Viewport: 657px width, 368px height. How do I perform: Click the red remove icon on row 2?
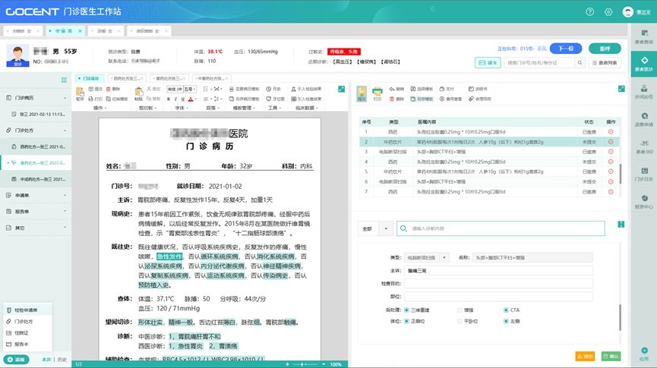611,142
